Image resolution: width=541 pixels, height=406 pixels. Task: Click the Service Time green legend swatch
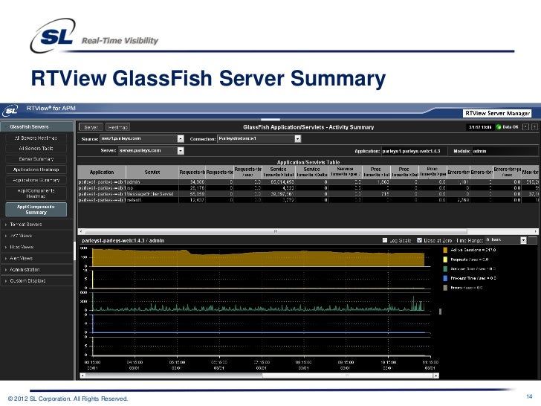445,268
